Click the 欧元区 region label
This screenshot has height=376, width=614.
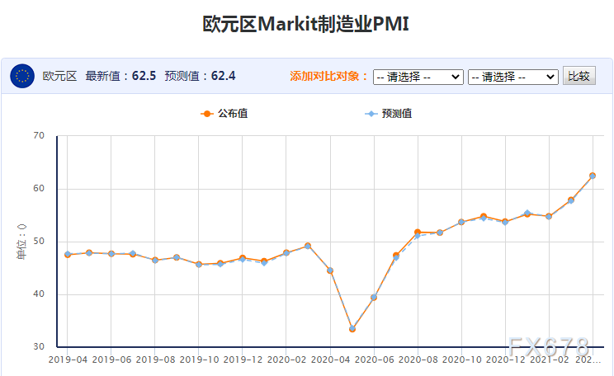coord(59,76)
